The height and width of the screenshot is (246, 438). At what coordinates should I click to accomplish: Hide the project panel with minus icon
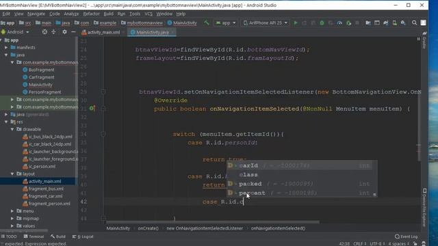pos(73,32)
